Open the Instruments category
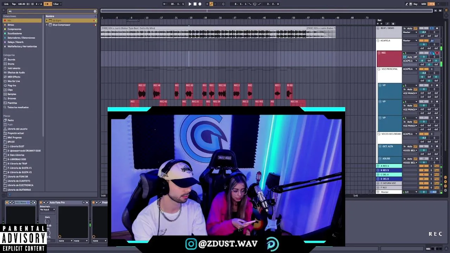The height and width of the screenshot is (253, 450). [x=14, y=68]
